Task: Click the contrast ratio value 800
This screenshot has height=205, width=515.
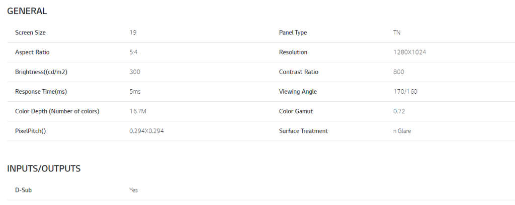Action: (x=398, y=72)
